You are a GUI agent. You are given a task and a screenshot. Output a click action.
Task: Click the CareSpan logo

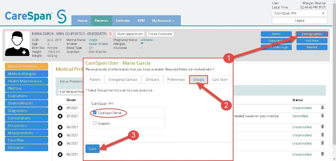[x=36, y=16]
